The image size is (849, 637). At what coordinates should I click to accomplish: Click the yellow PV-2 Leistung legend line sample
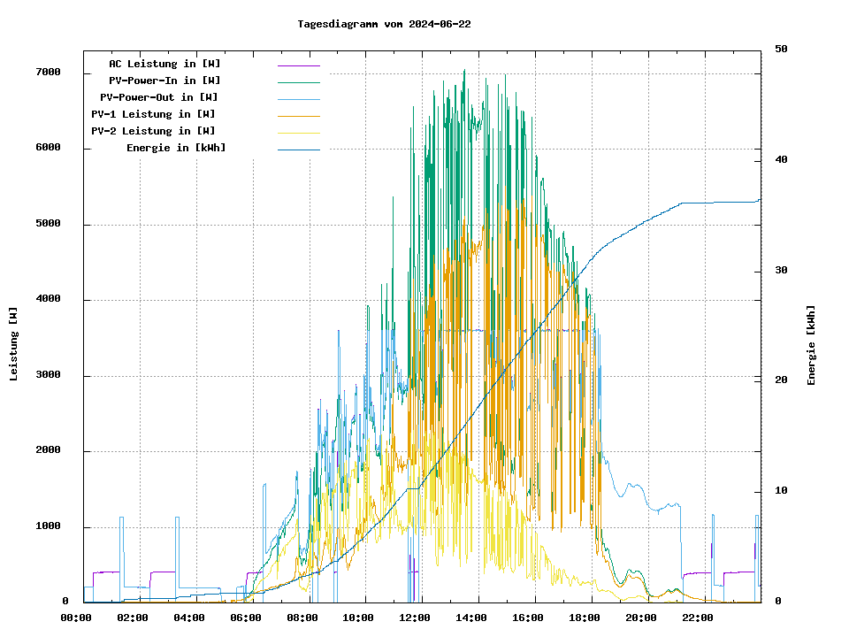pyautogui.click(x=298, y=133)
